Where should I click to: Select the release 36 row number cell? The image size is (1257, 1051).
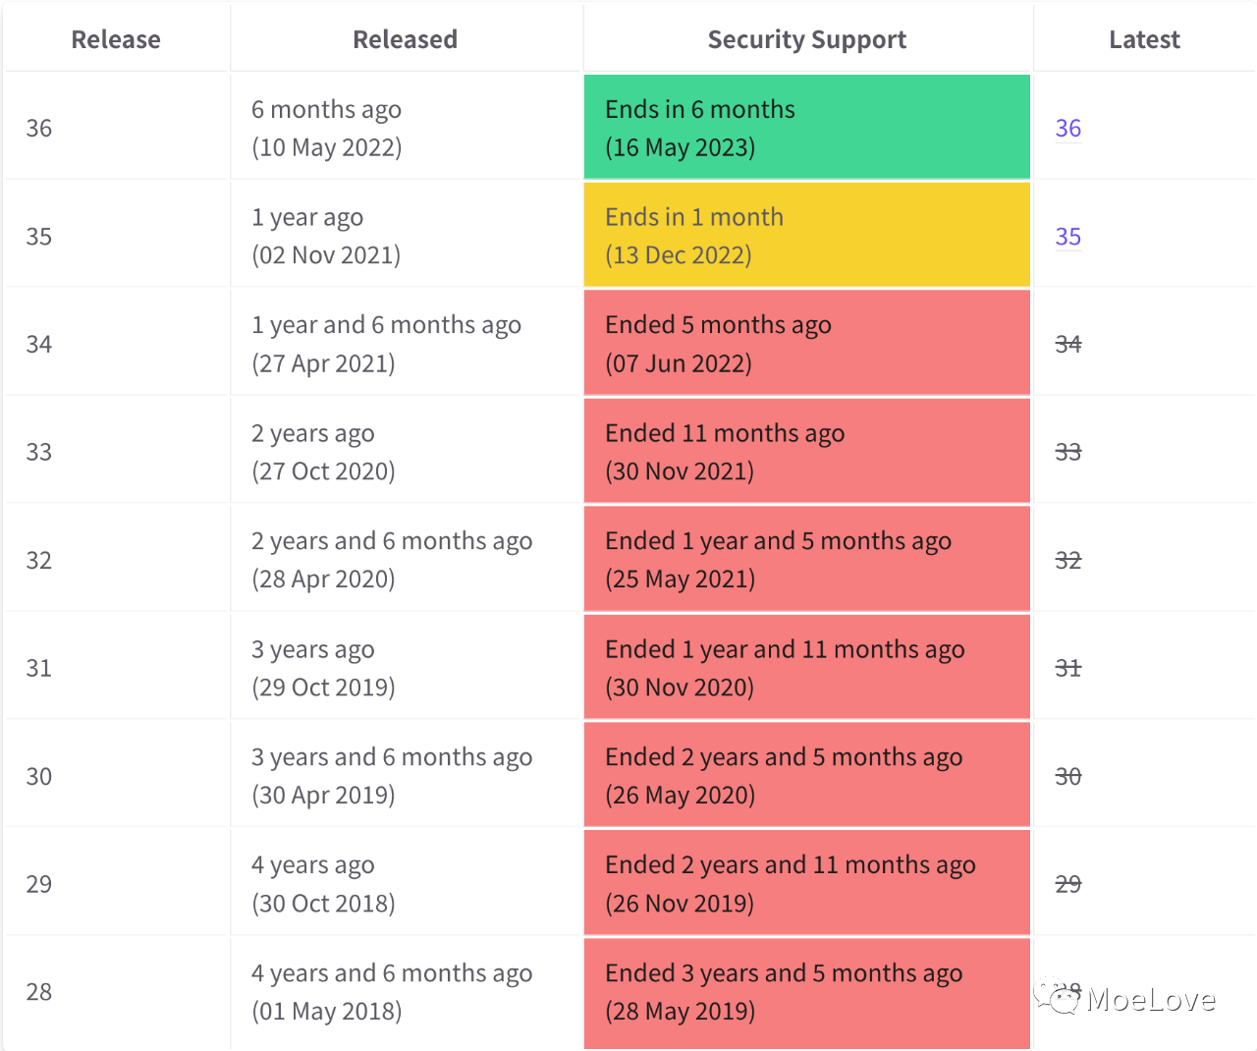[x=39, y=129]
